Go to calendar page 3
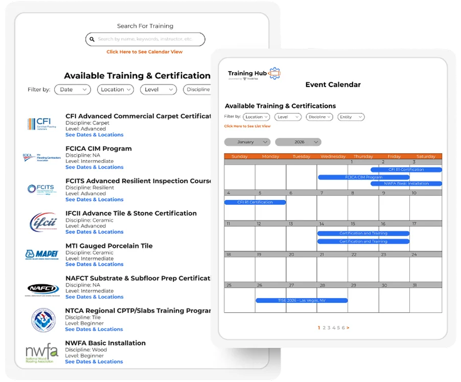The image size is (461, 382). (329, 328)
